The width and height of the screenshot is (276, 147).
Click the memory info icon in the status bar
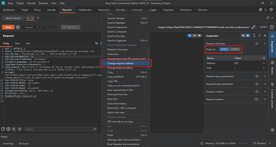(x=202, y=143)
